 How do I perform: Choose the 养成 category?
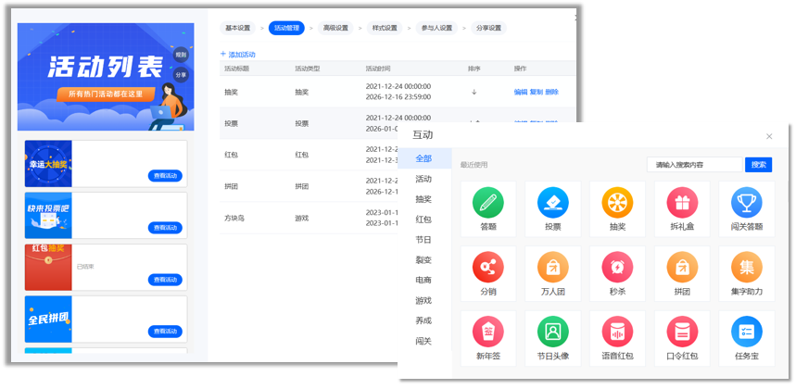(x=423, y=320)
